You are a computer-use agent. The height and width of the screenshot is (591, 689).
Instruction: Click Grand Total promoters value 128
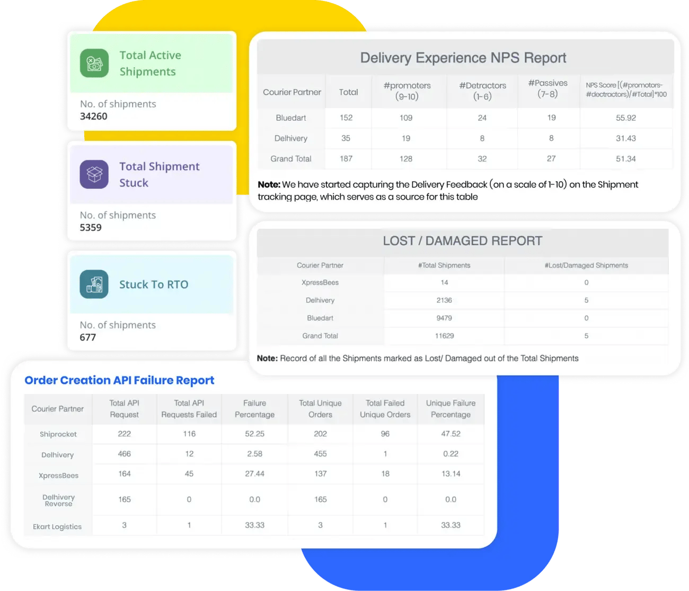point(406,158)
